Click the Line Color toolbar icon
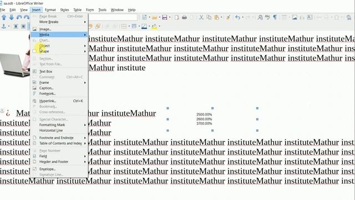Screen dimensions: 355x200 click(144, 26)
